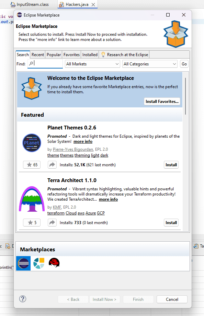Maximize the Eclipse Marketplace dialog
Image resolution: width=204 pixels, height=316 pixels.
coord(168,15)
